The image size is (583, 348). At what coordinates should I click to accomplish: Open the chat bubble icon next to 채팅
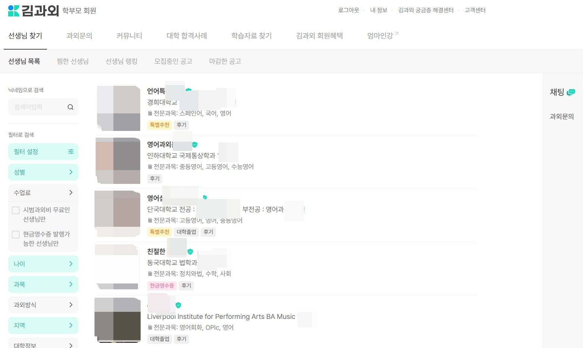click(571, 92)
